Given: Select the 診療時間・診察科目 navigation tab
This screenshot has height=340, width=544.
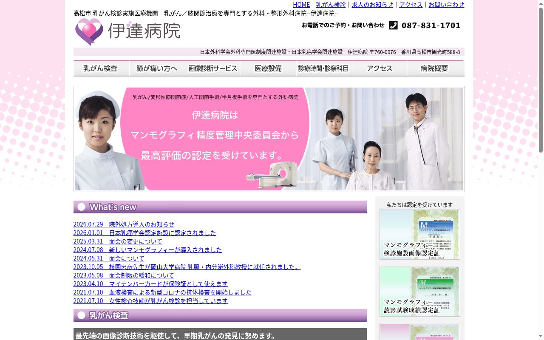Looking at the screenshot, I should (x=324, y=69).
